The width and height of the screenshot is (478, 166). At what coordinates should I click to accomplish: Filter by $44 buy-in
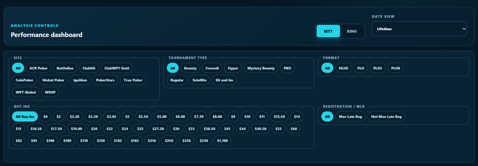click(x=242, y=128)
